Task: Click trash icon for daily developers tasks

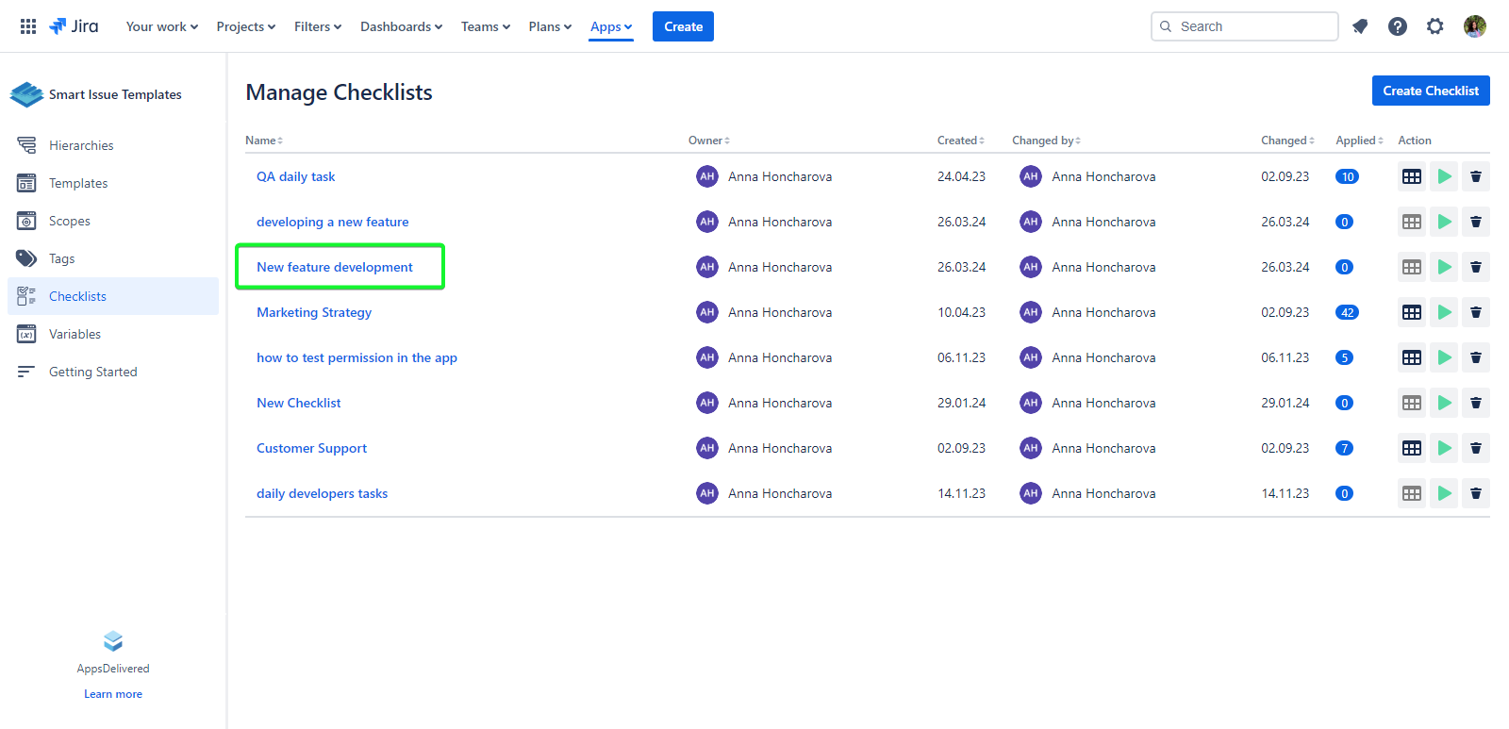Action: tap(1476, 493)
